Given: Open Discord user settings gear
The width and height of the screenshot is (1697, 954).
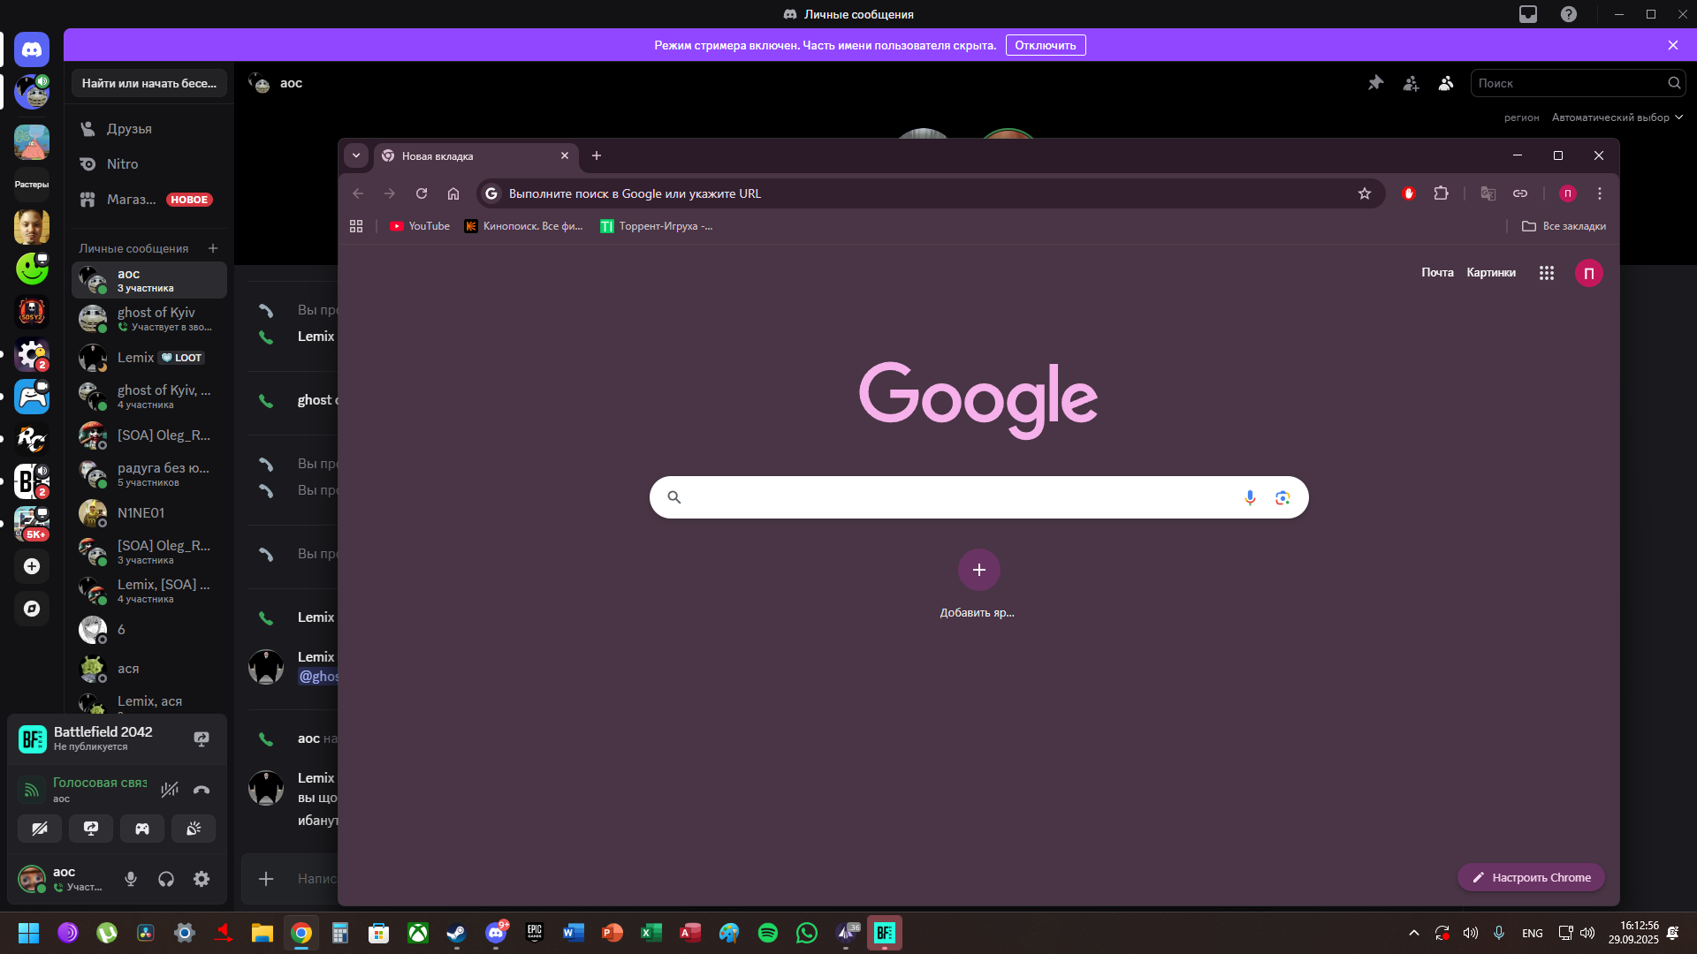Looking at the screenshot, I should pyautogui.click(x=202, y=879).
